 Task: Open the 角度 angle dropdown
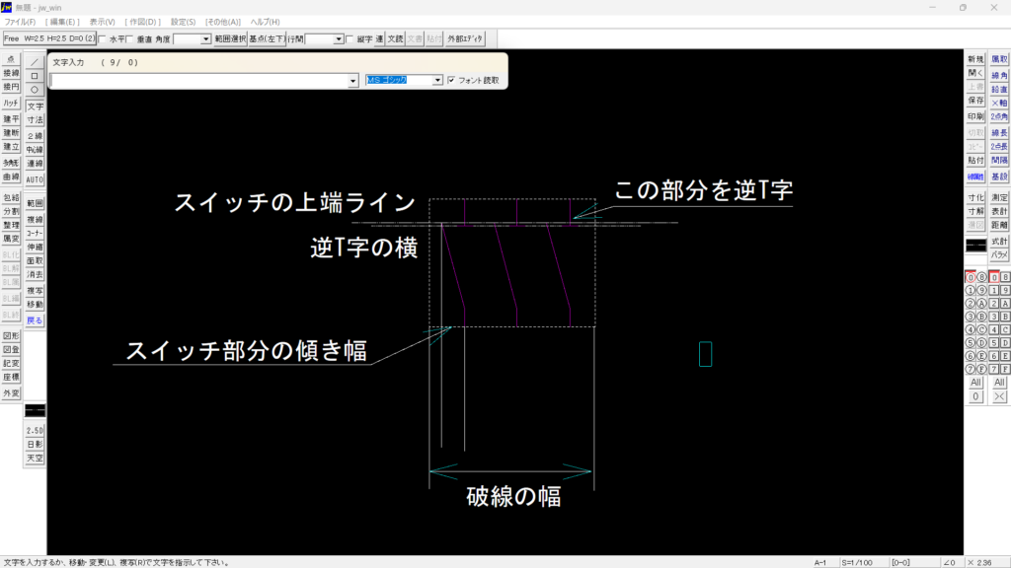(205, 39)
